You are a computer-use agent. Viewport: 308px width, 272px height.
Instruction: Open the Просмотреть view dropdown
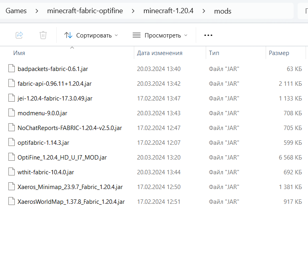(160, 35)
